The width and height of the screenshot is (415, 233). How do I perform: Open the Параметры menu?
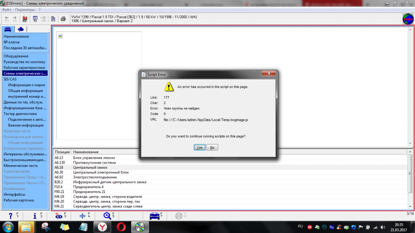point(25,10)
